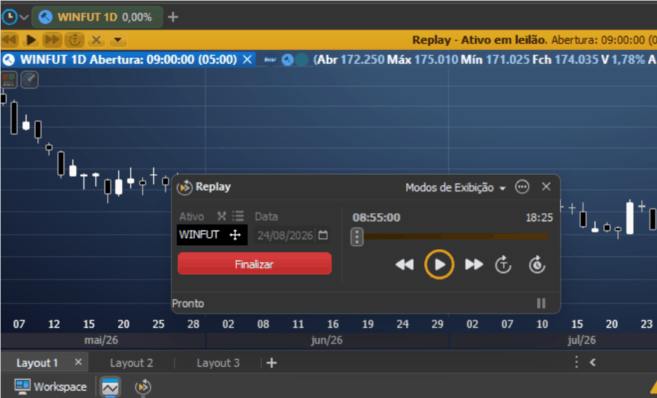Open the orange toolbar dropdown arrow

[118, 40]
